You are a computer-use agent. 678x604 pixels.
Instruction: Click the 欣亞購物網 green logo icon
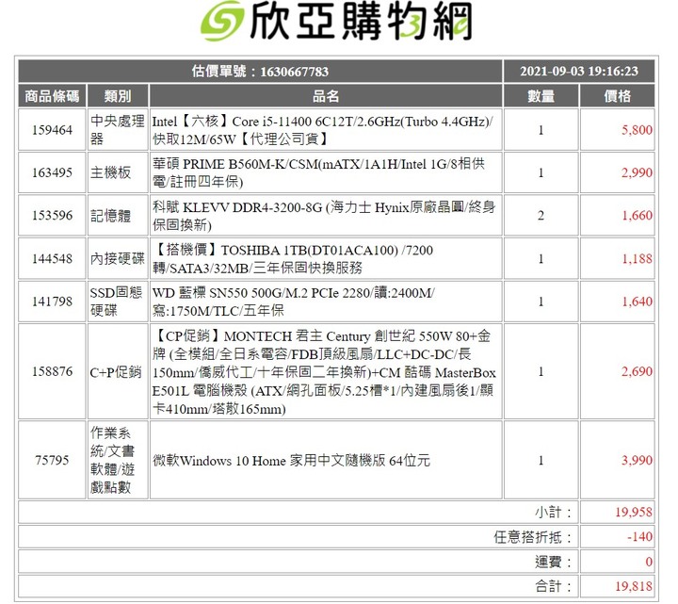221,21
